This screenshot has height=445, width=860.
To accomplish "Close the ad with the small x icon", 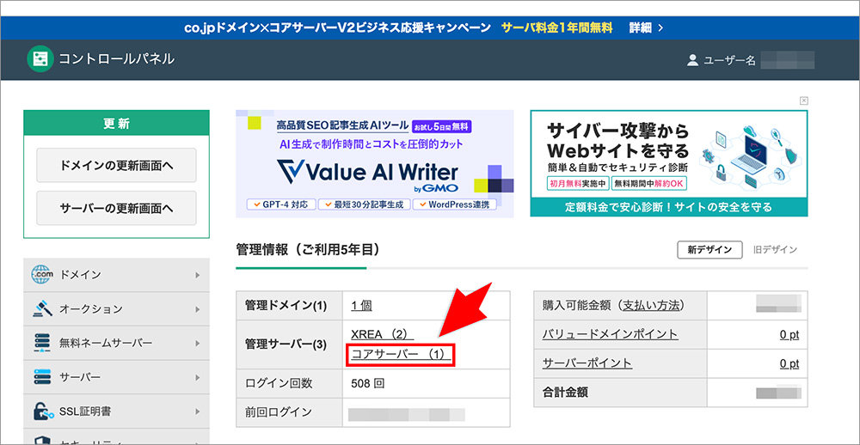I will [803, 101].
